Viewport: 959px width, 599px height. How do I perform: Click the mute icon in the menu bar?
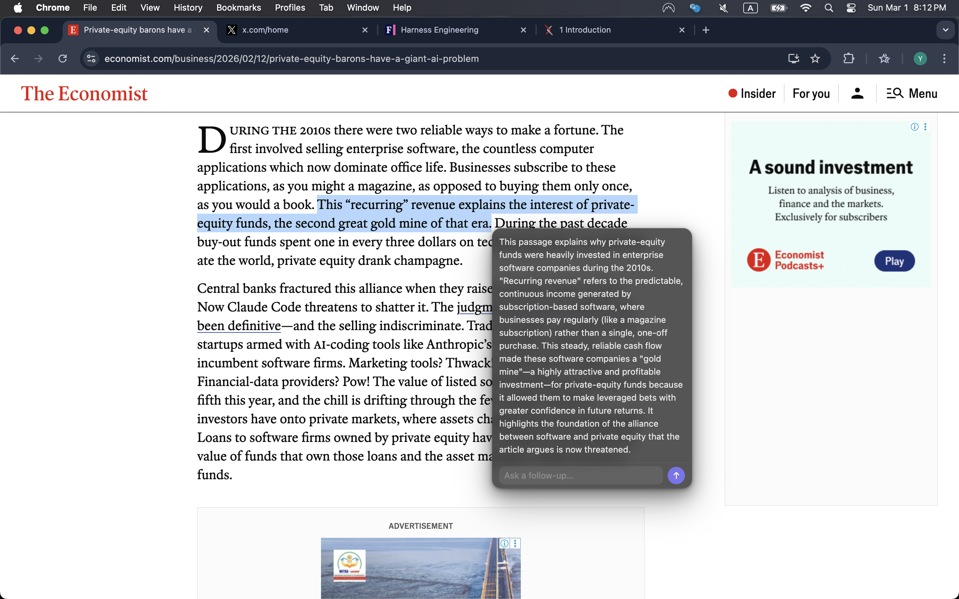tap(723, 8)
